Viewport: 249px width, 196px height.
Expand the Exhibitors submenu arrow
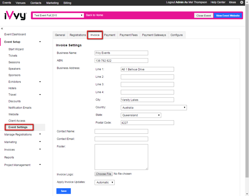tap(40, 82)
